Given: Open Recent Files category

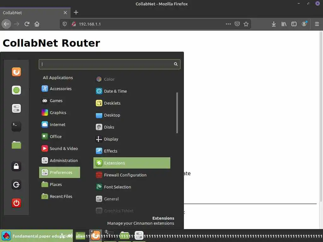Looking at the screenshot, I should click(60, 196).
